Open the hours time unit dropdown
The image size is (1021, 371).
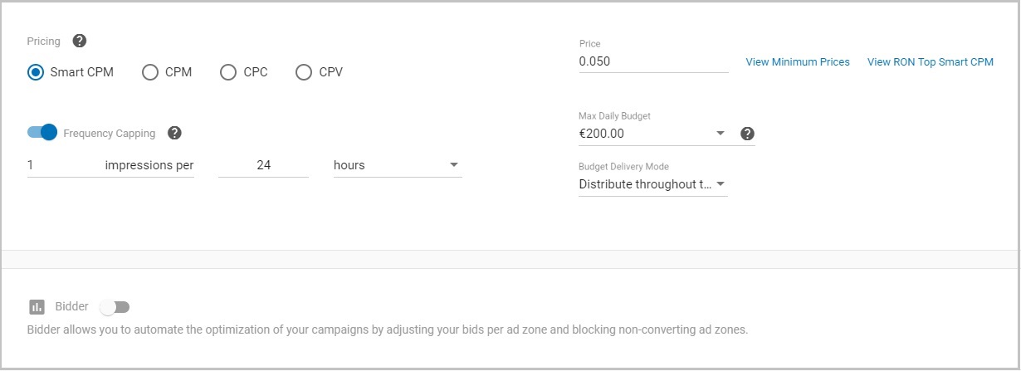pyautogui.click(x=397, y=165)
